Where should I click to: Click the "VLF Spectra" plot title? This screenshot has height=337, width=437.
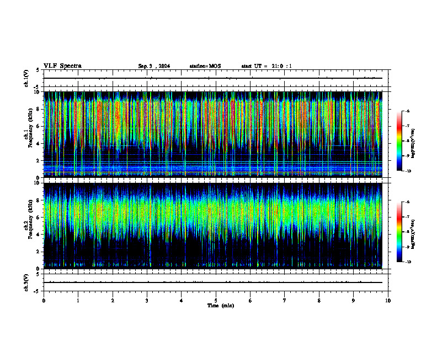click(62, 66)
